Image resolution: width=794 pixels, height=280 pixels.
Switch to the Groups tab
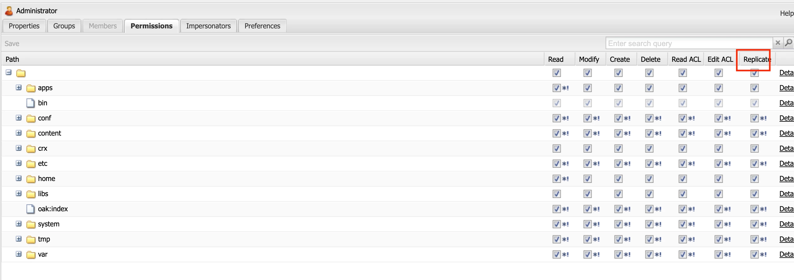[64, 26]
